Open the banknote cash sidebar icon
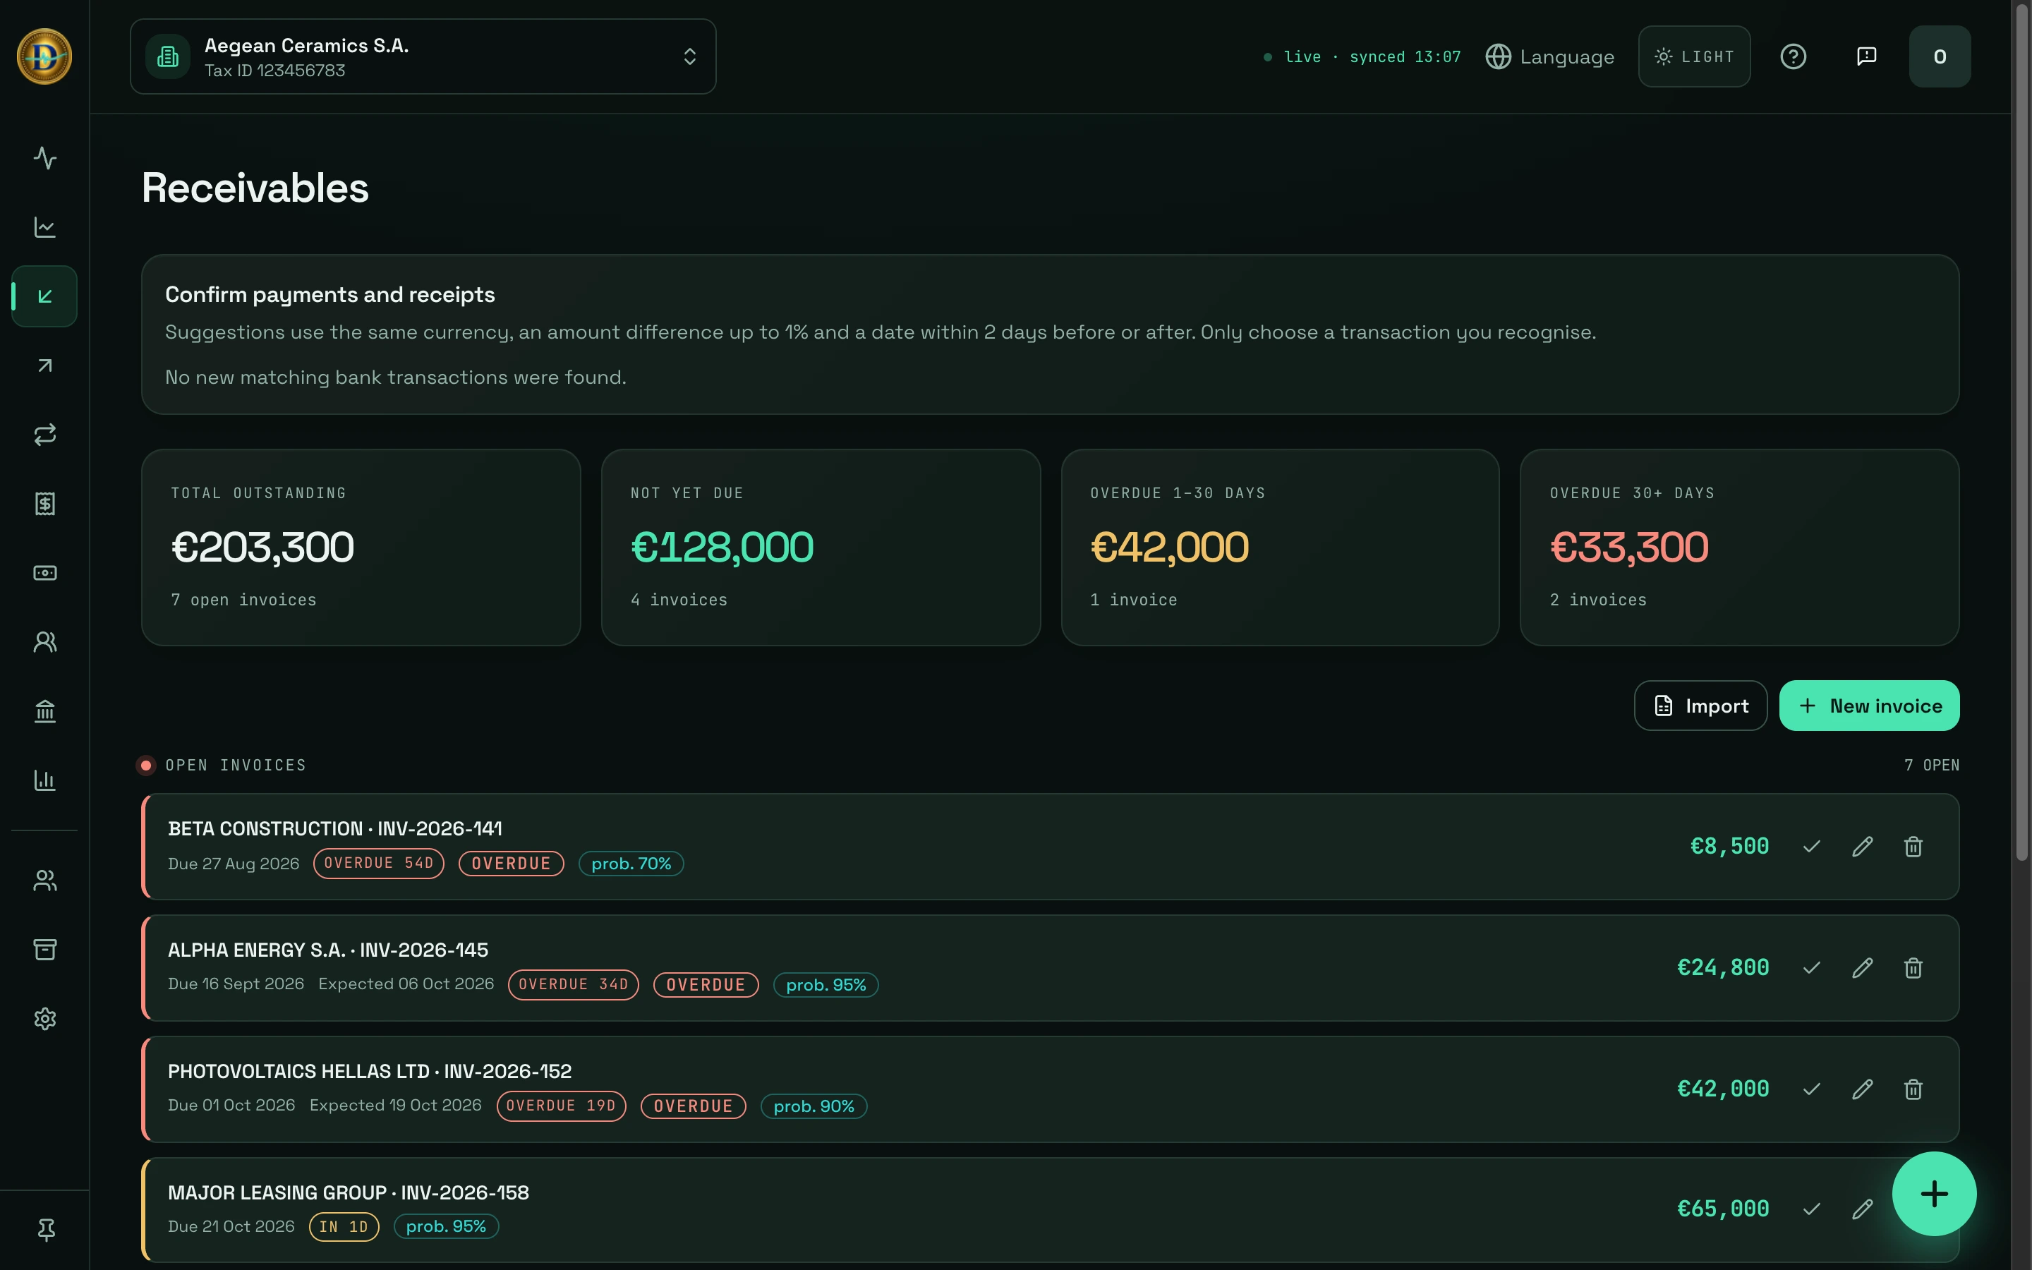The height and width of the screenshot is (1270, 2032). 44,573
